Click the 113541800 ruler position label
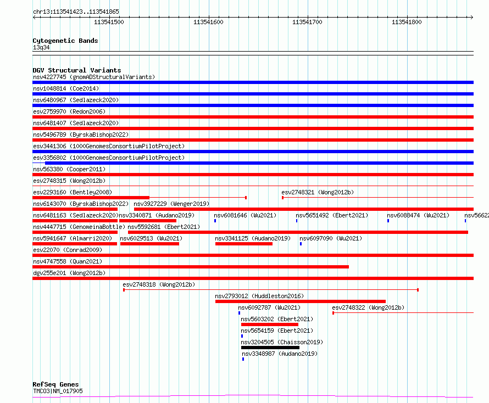489x403 pixels. tap(407, 22)
